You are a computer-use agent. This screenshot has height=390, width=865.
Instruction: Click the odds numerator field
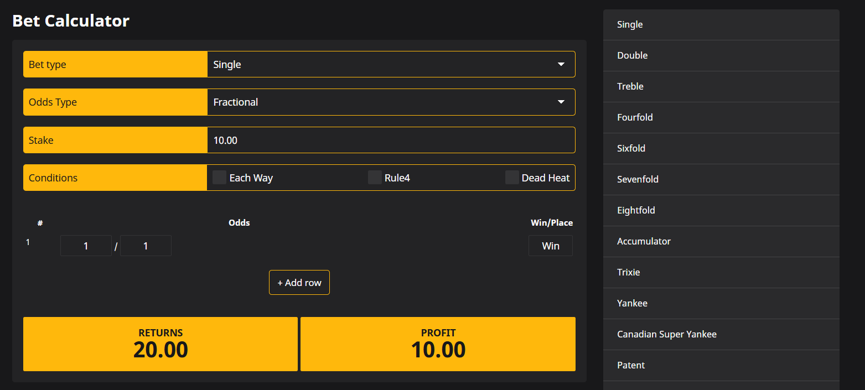point(86,246)
